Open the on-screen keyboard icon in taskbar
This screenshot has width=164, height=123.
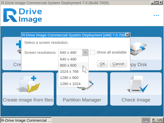[x=146, y=120]
